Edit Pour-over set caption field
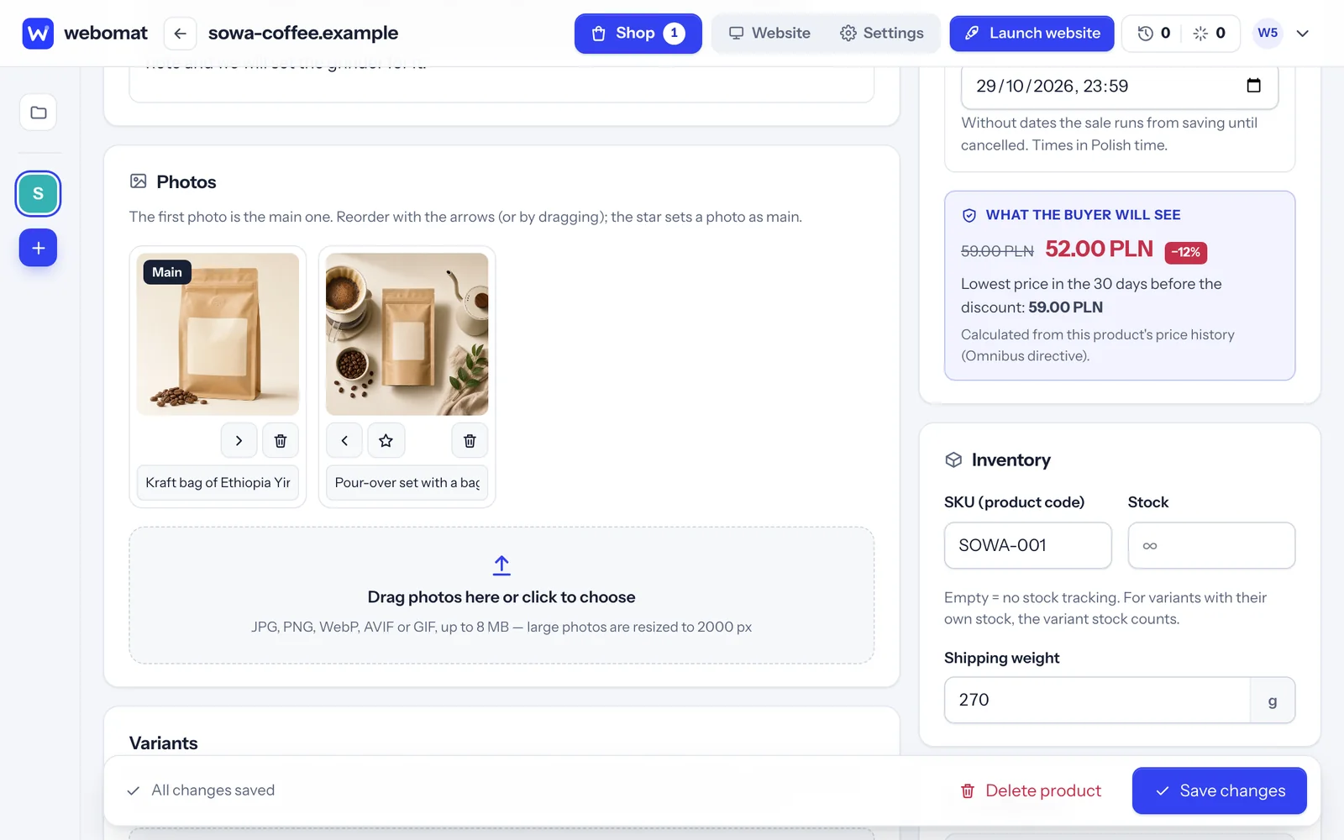Screen dimensions: 1344x840 point(407,483)
